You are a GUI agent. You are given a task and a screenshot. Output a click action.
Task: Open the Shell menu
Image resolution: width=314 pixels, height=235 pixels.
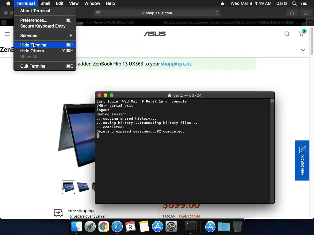point(45,3)
